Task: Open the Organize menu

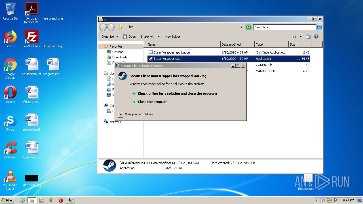Action: (110, 37)
